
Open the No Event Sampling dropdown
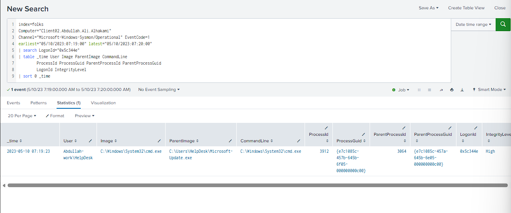[x=159, y=90]
